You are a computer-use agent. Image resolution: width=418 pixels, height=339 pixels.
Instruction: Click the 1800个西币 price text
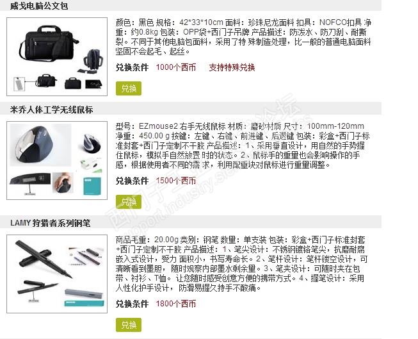pos(175,304)
